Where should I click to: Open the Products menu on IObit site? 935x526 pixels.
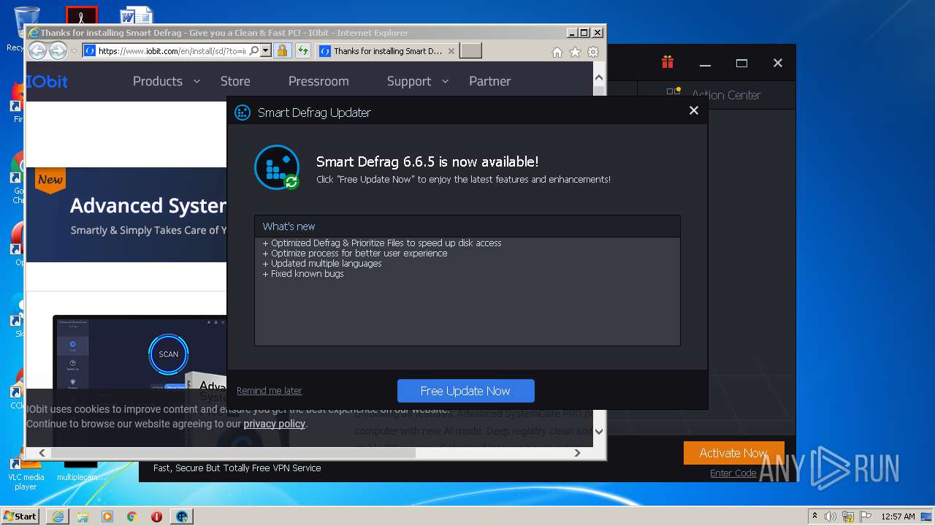coord(158,81)
